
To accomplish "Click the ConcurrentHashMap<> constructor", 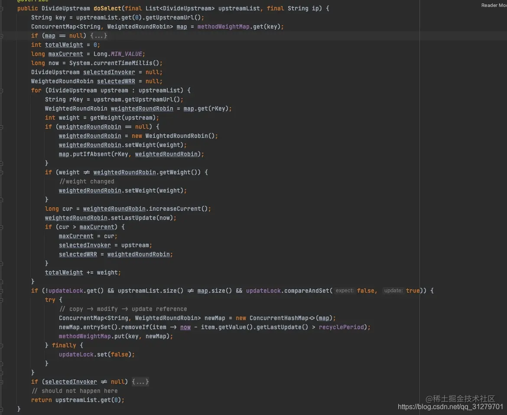I will click(x=282, y=318).
